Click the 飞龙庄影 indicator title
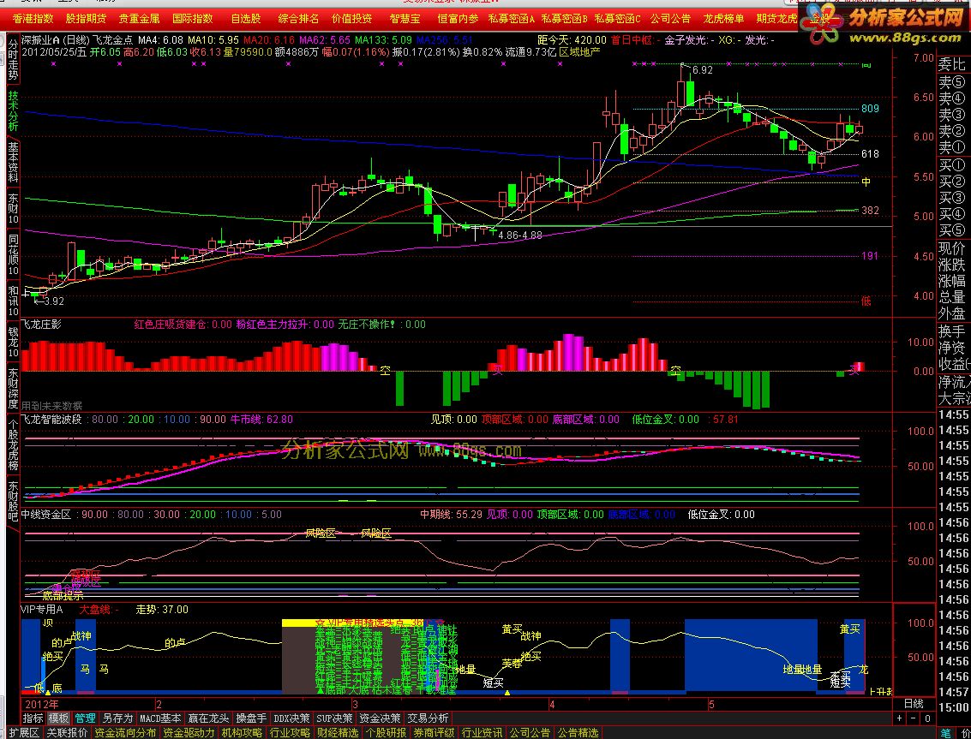Viewport: 971px width, 739px height. (x=41, y=324)
